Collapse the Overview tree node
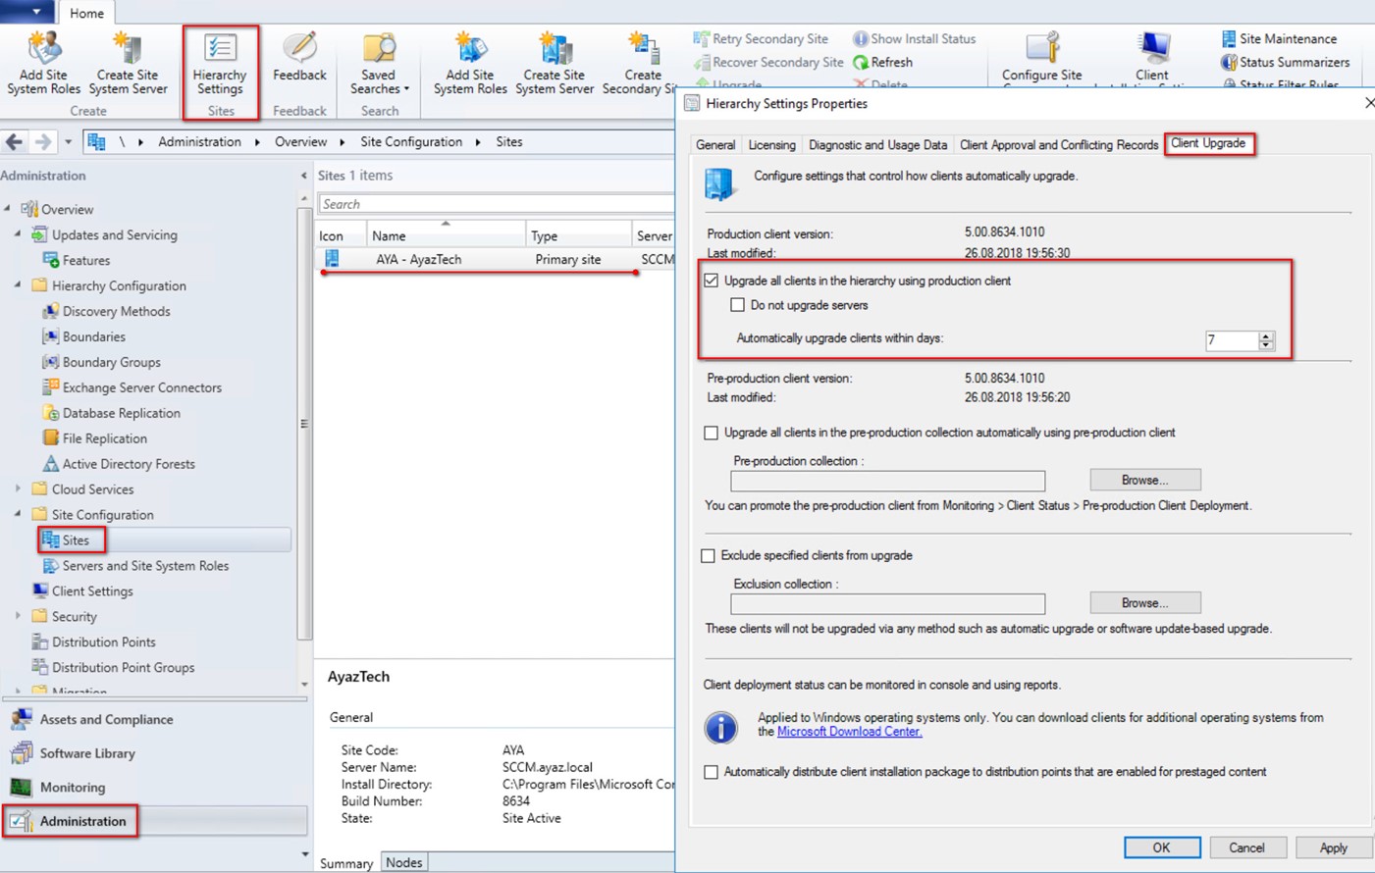Screen dimensions: 1375x873 (x=8, y=209)
